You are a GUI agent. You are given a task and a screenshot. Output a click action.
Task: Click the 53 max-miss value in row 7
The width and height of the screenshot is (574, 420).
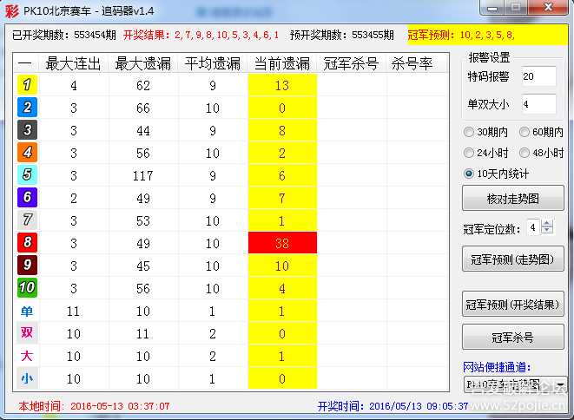(x=142, y=221)
